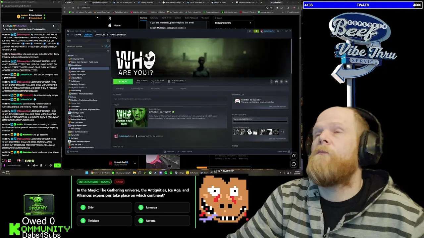Select UNGALAND! Demo in the game list

[x=78, y=71]
